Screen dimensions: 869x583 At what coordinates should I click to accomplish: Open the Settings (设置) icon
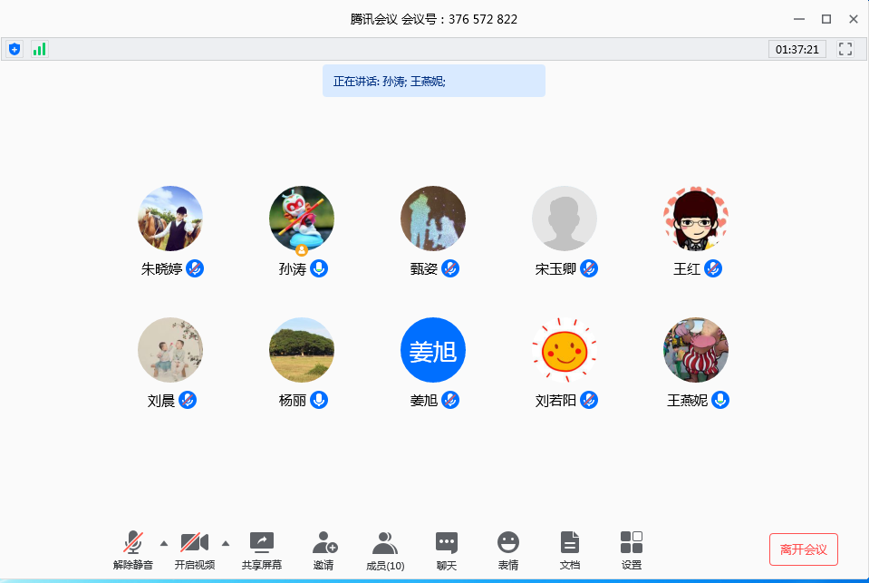[632, 550]
